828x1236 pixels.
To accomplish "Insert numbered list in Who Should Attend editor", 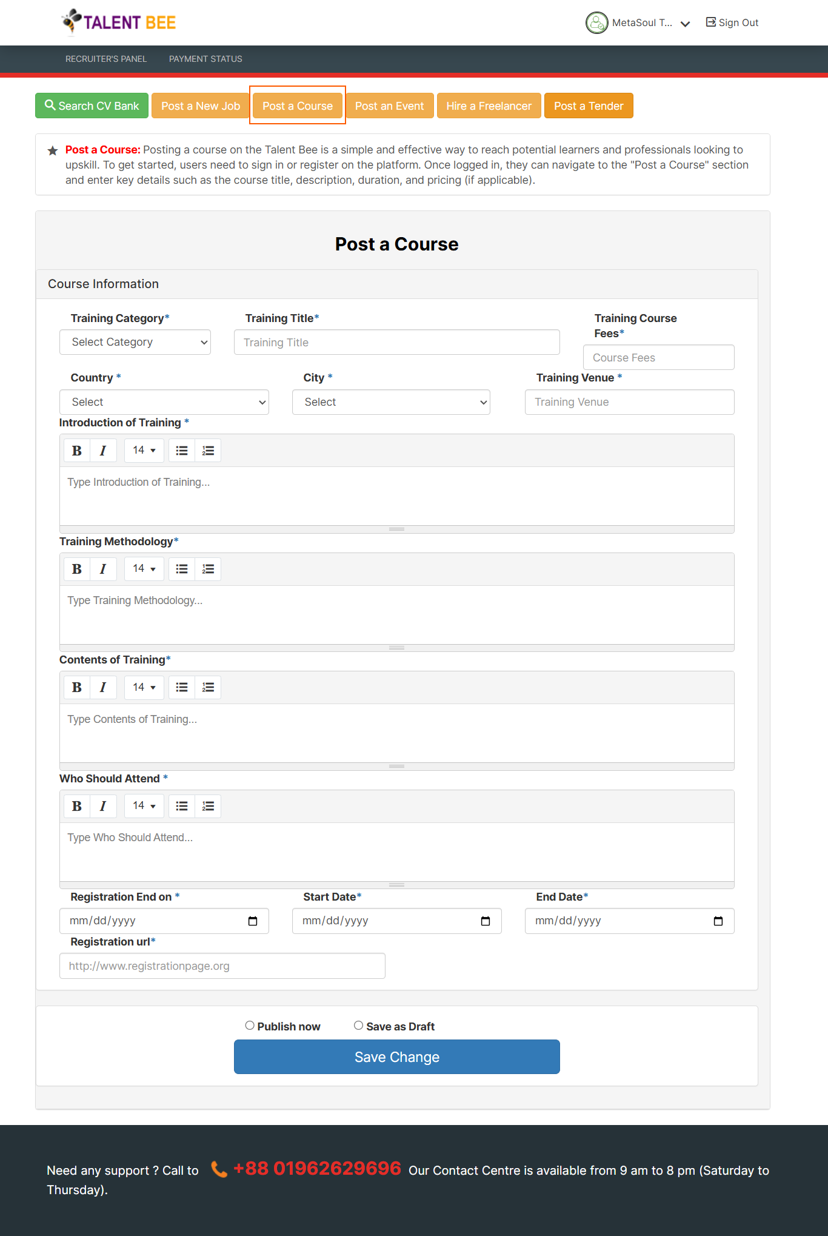I will (x=208, y=806).
